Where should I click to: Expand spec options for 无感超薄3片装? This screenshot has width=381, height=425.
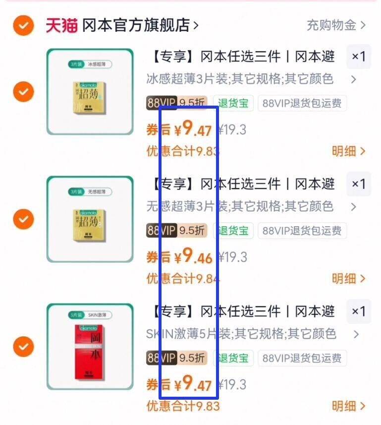[x=251, y=206]
